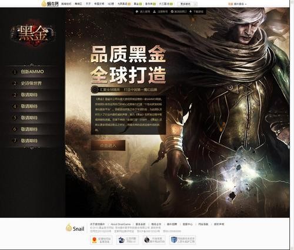
Task: Open the 更多游戏 dropdown in top bar
Action: coord(188,4)
